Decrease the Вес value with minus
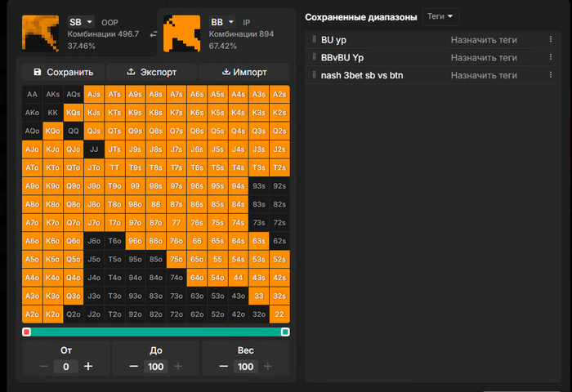 [223, 367]
